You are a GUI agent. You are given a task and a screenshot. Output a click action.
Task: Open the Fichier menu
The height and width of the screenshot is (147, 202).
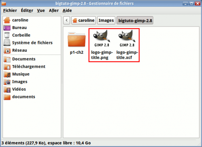click(x=10, y=10)
